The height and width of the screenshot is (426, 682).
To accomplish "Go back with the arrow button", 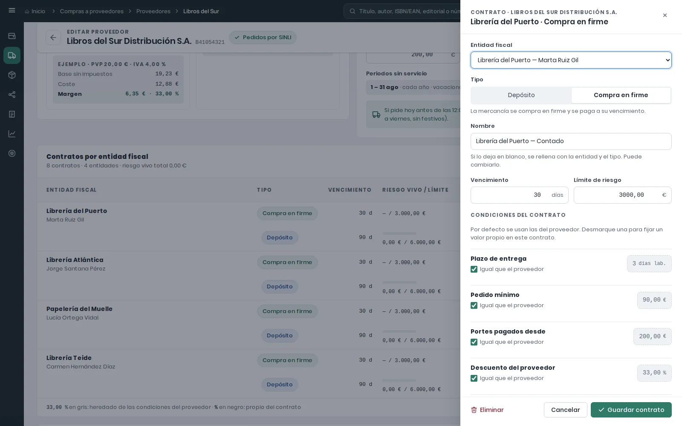I will (x=53, y=37).
